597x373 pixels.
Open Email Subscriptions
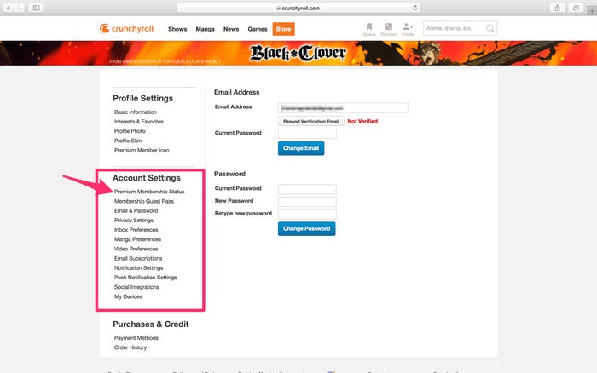[138, 258]
